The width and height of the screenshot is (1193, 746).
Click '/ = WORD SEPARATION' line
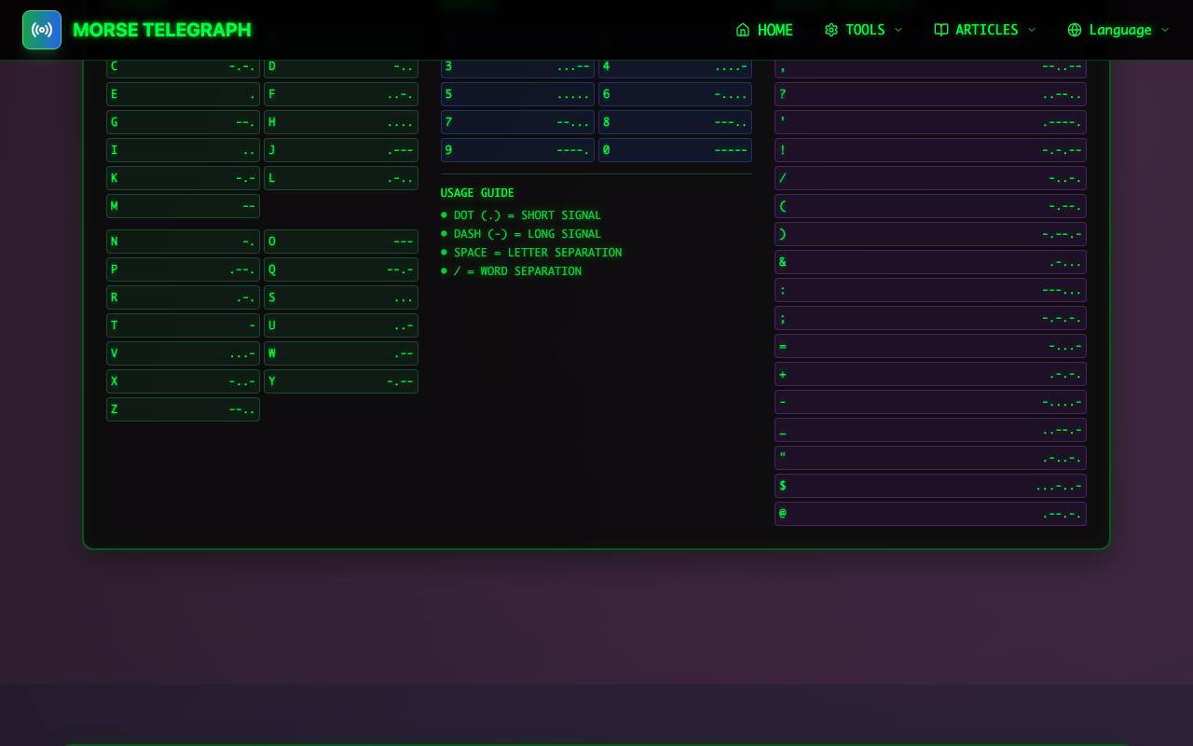coord(517,271)
